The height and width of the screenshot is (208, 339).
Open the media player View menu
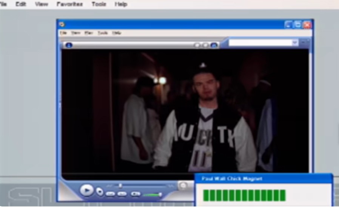coord(76,33)
